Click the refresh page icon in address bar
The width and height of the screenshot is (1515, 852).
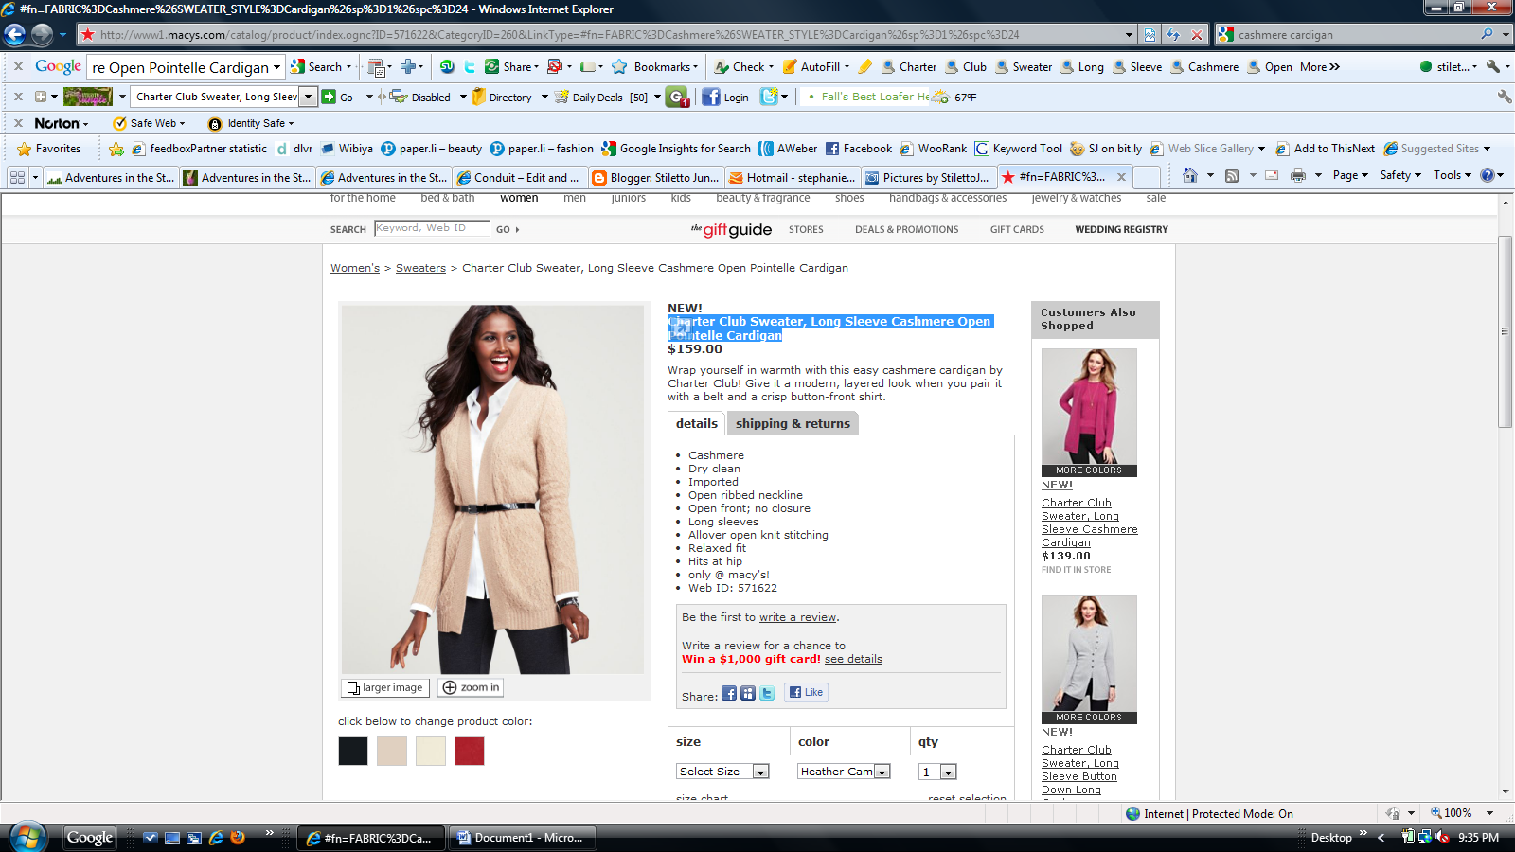(x=1173, y=35)
